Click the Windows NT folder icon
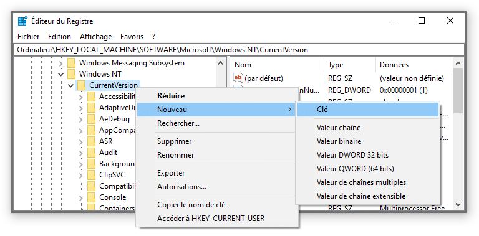 pos(71,73)
